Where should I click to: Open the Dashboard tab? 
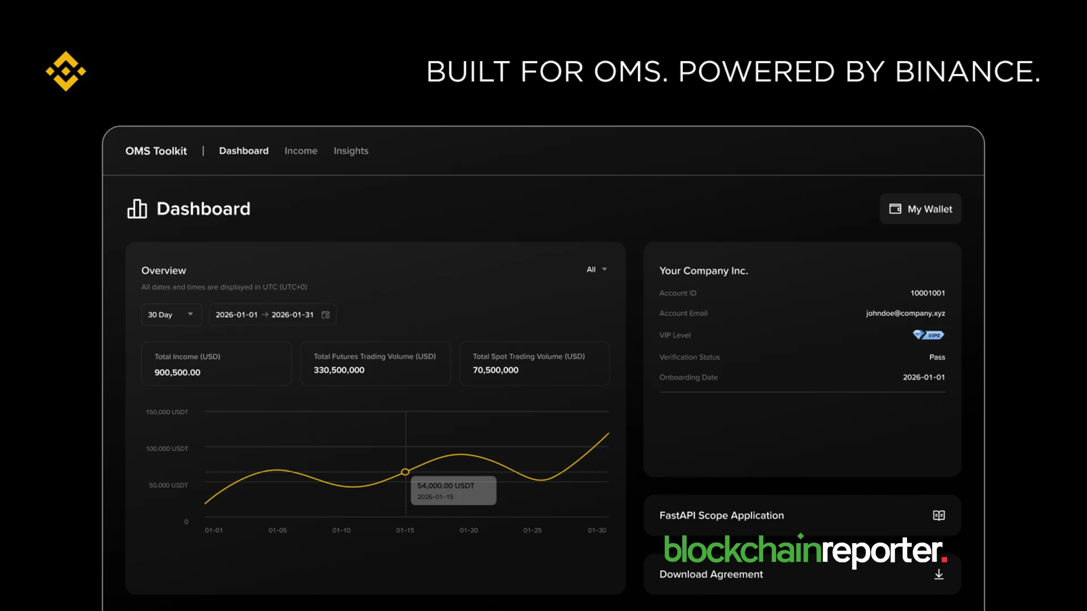243,150
